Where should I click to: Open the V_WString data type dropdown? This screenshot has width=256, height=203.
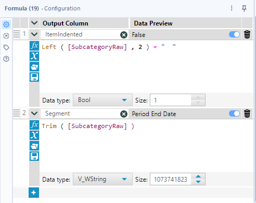[x=103, y=179]
